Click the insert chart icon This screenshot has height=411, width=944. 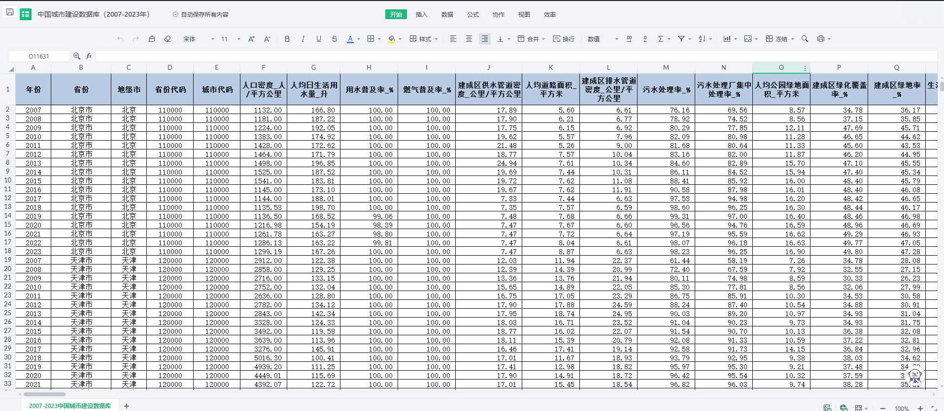(727, 39)
